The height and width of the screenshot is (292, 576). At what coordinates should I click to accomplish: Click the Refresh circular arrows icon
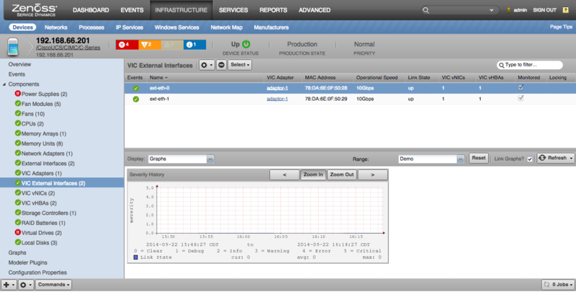(542, 158)
